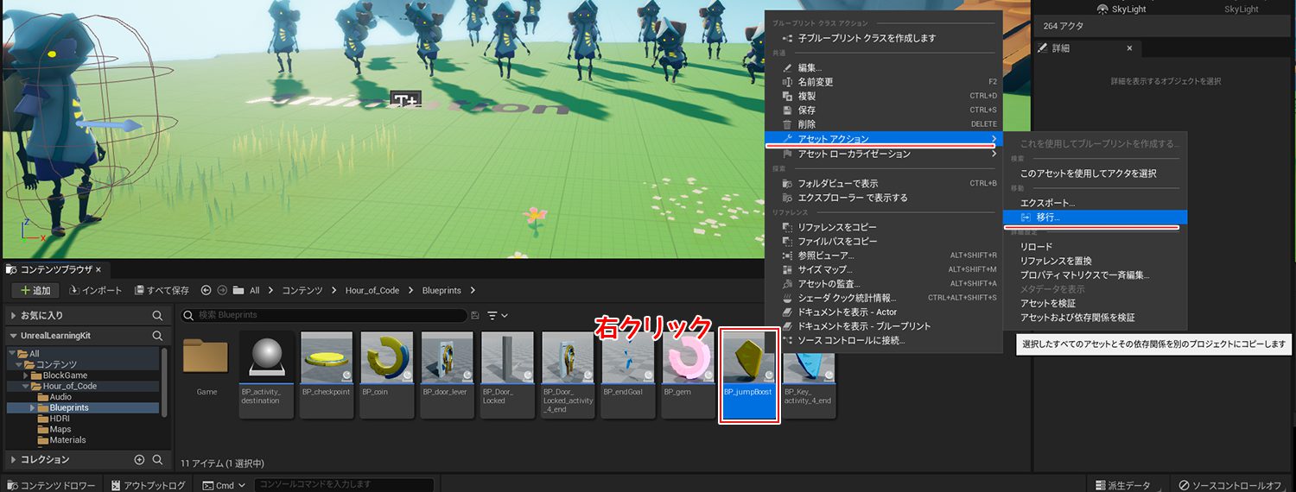
Task: Click the search icon in お気に入り header
Action: tap(157, 316)
